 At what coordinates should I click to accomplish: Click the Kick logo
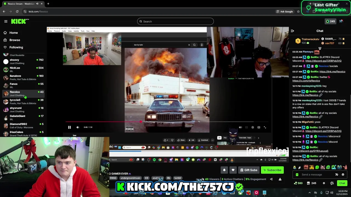(20, 21)
